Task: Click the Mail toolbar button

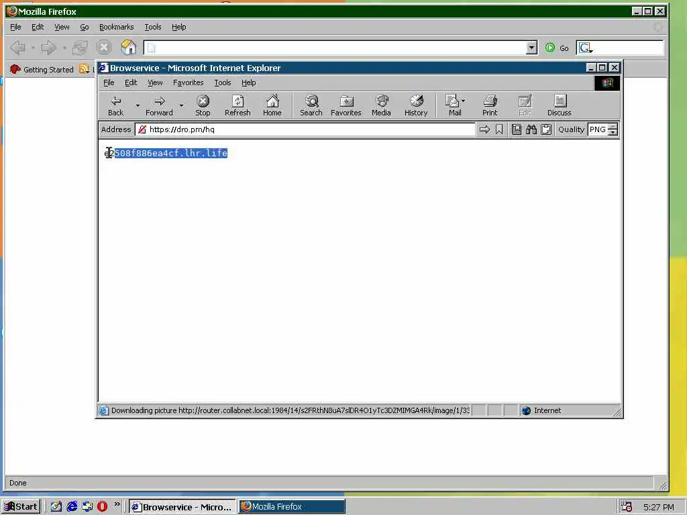Action: click(453, 106)
